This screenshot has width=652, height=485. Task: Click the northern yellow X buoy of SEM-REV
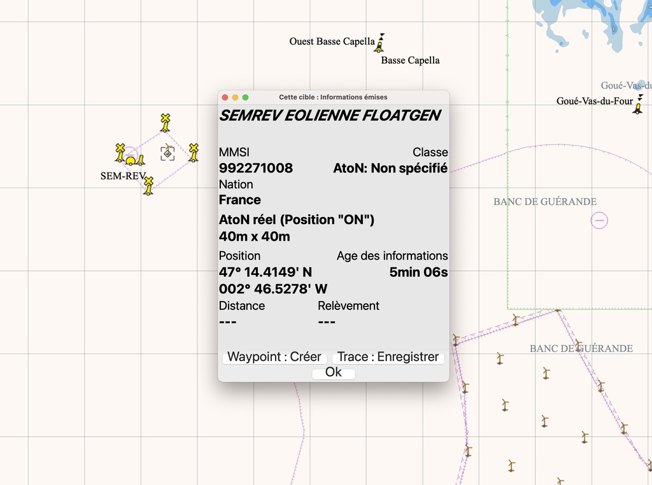click(x=166, y=123)
